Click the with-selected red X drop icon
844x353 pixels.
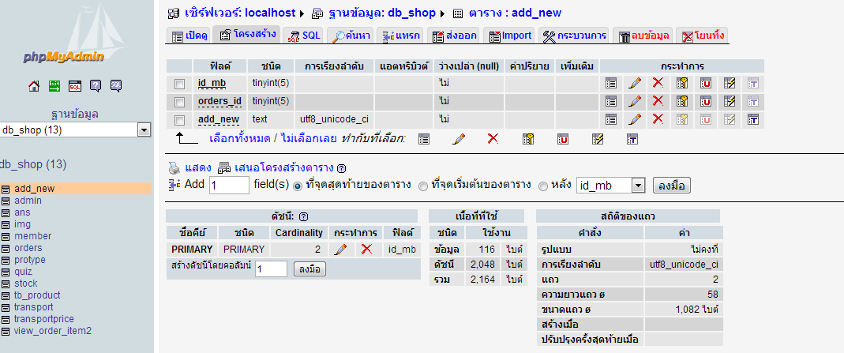[493, 139]
